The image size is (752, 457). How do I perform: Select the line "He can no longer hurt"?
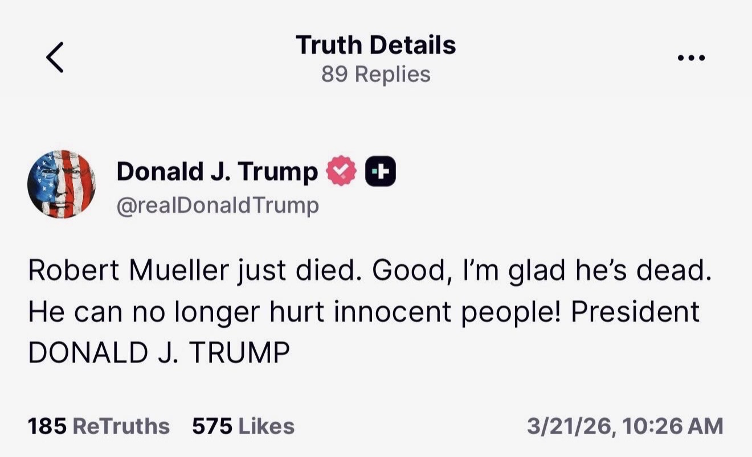tap(177, 312)
